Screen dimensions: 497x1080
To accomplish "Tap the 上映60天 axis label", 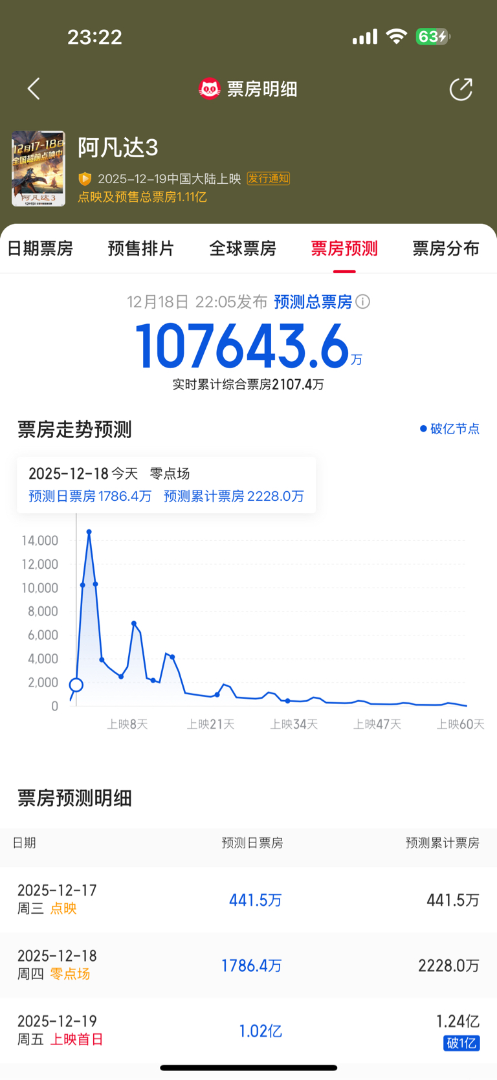I will [461, 724].
